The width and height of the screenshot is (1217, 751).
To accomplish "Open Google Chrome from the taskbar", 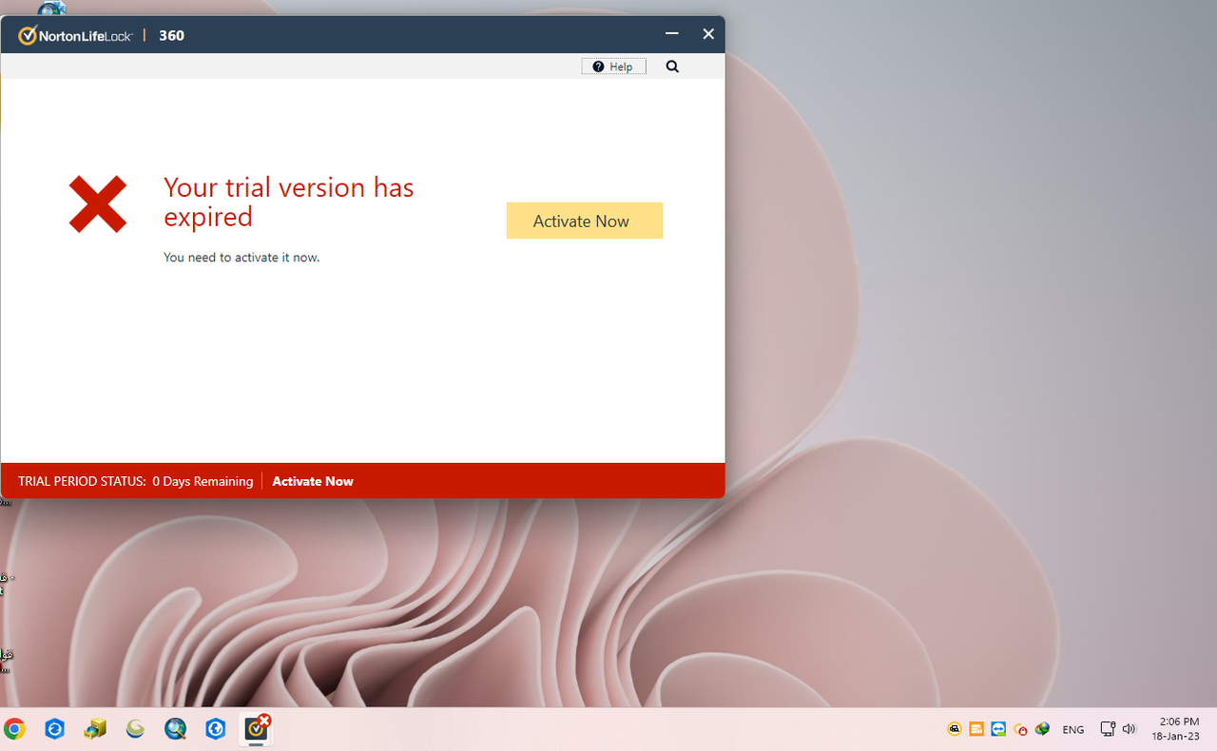I will click(14, 729).
